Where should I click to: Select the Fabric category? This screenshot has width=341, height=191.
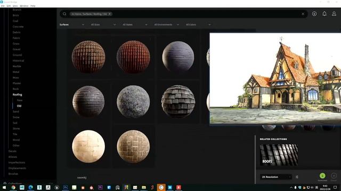[16, 38]
